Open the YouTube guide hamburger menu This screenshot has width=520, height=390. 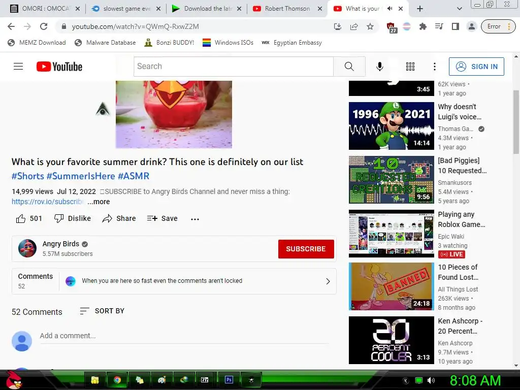(18, 67)
